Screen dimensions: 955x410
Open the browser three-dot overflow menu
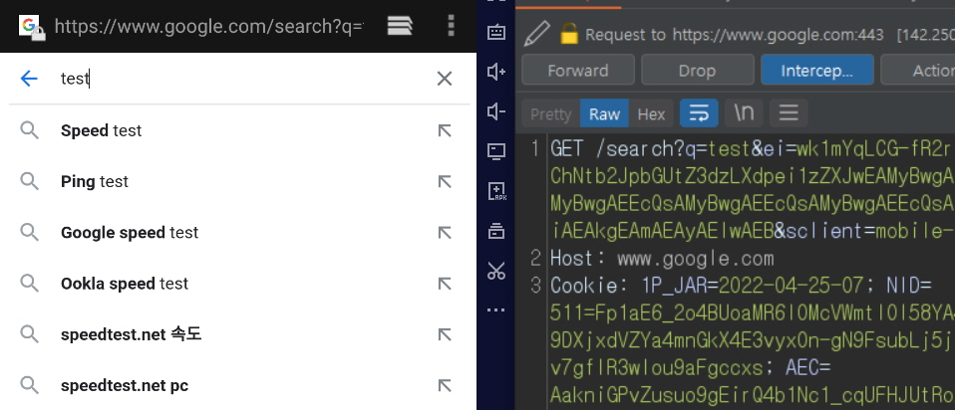[451, 26]
